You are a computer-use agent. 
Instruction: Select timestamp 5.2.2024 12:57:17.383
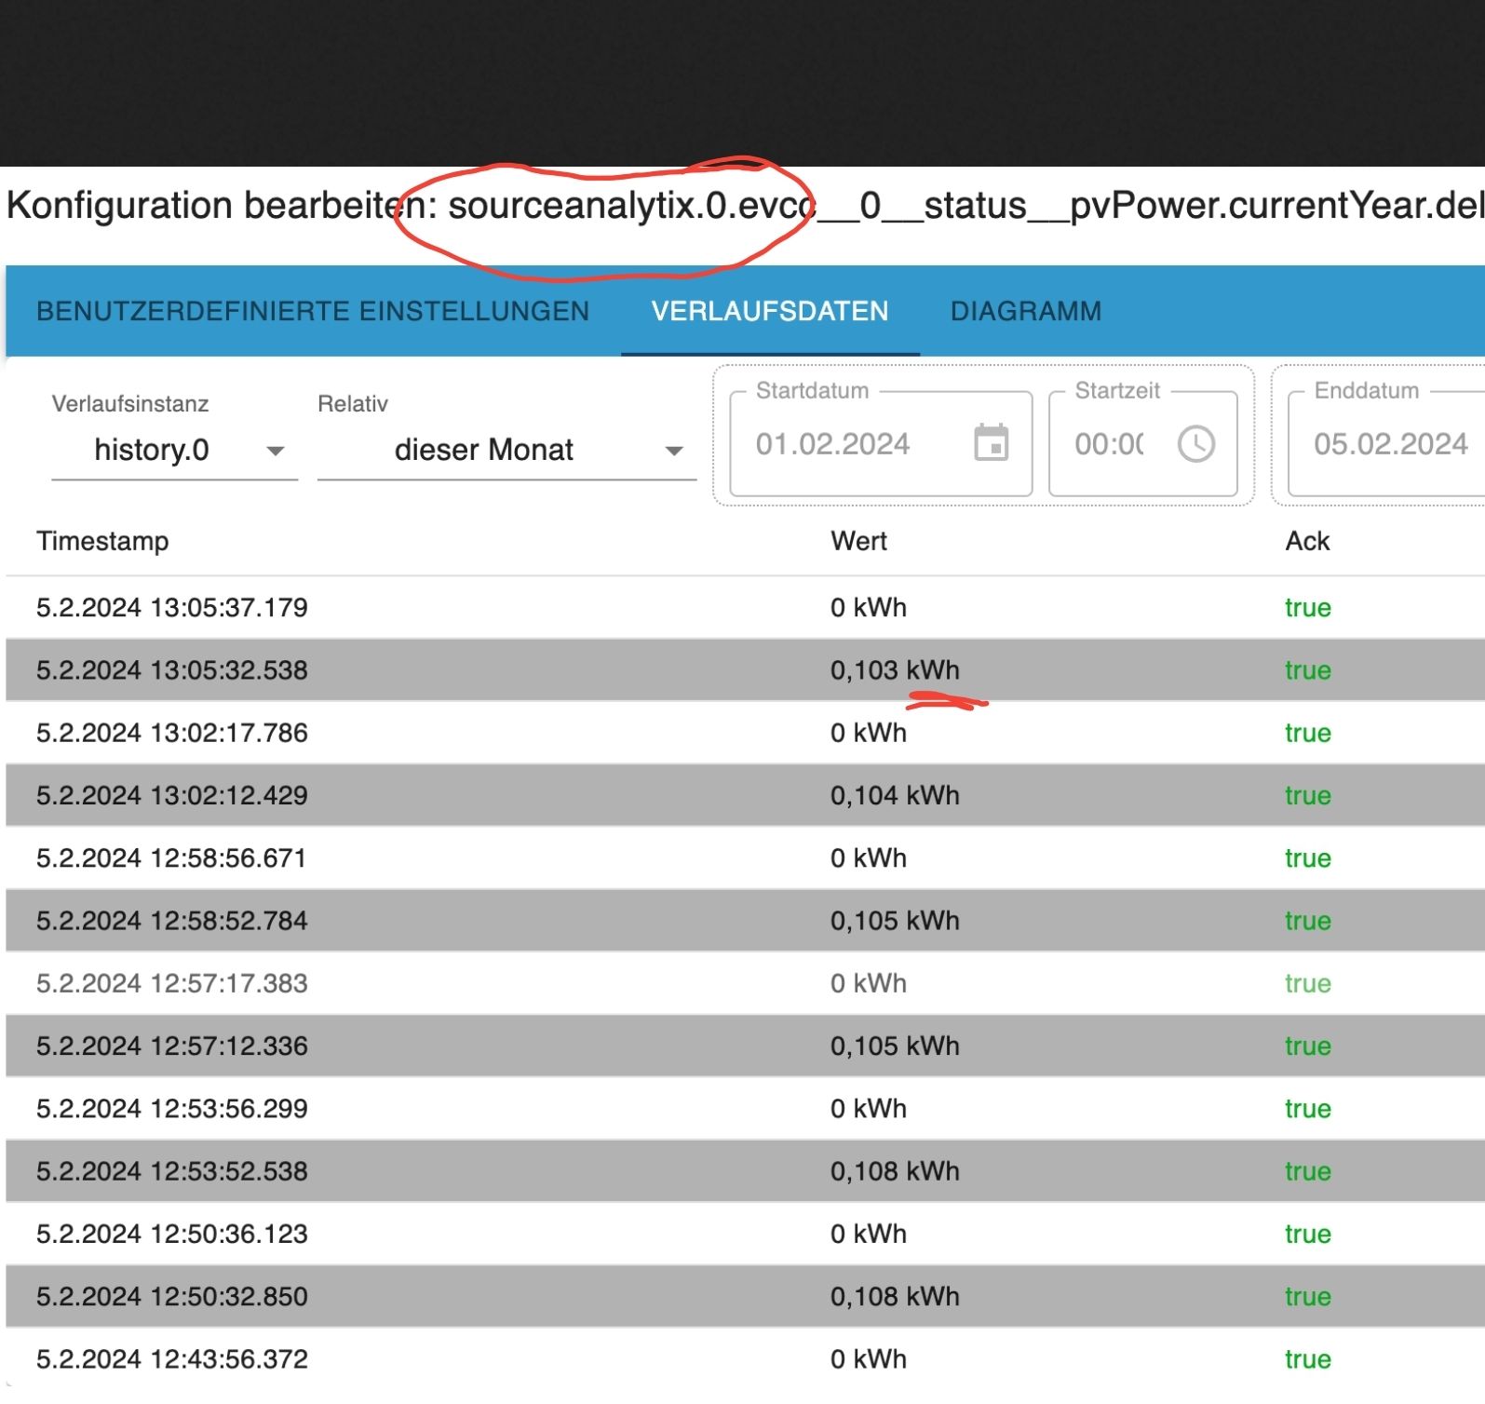pyautogui.click(x=172, y=983)
